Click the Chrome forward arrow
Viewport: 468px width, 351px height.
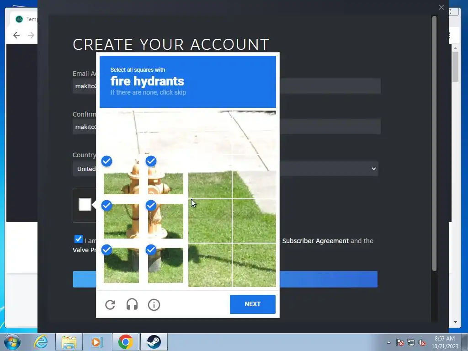coord(31,35)
